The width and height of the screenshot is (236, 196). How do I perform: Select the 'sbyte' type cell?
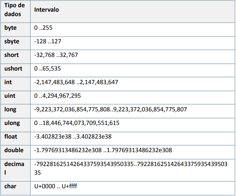click(x=12, y=41)
